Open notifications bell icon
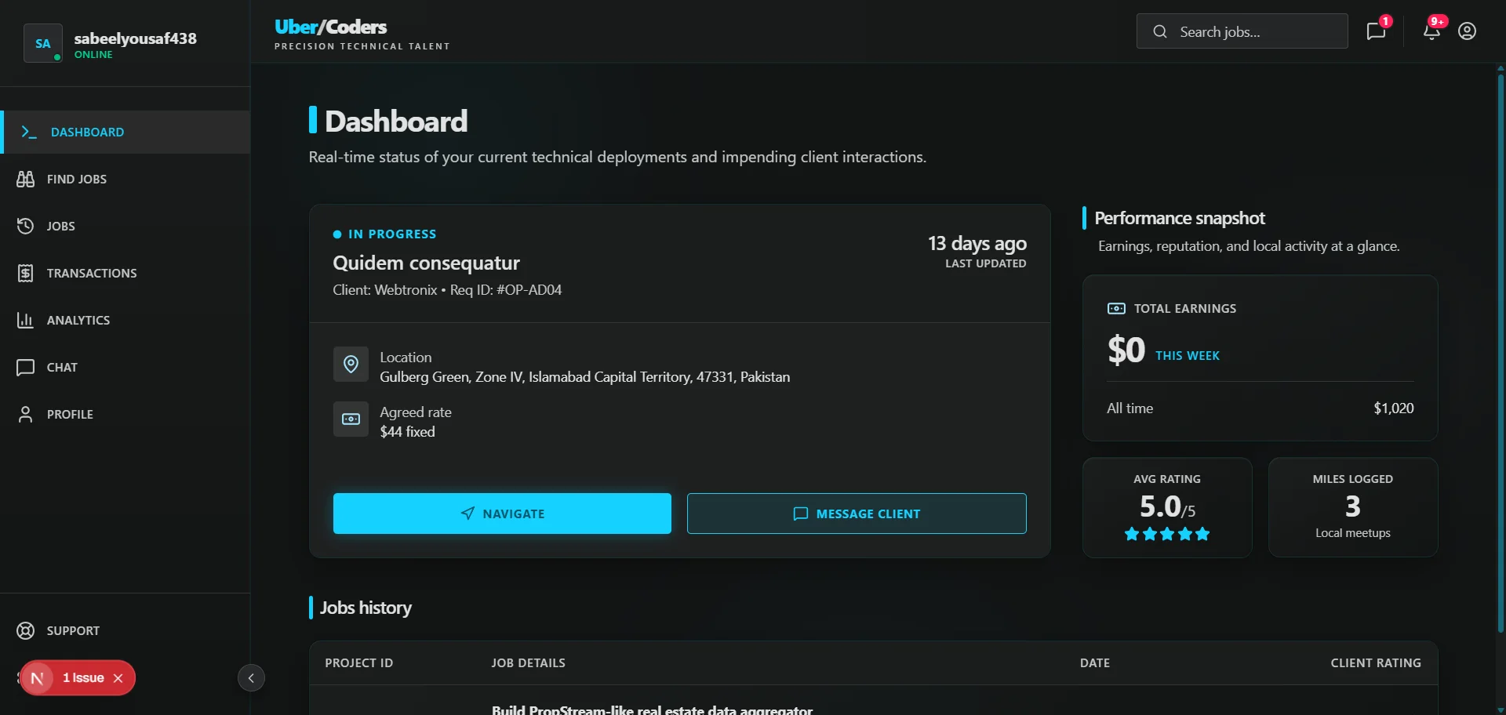The image size is (1506, 715). (1431, 31)
